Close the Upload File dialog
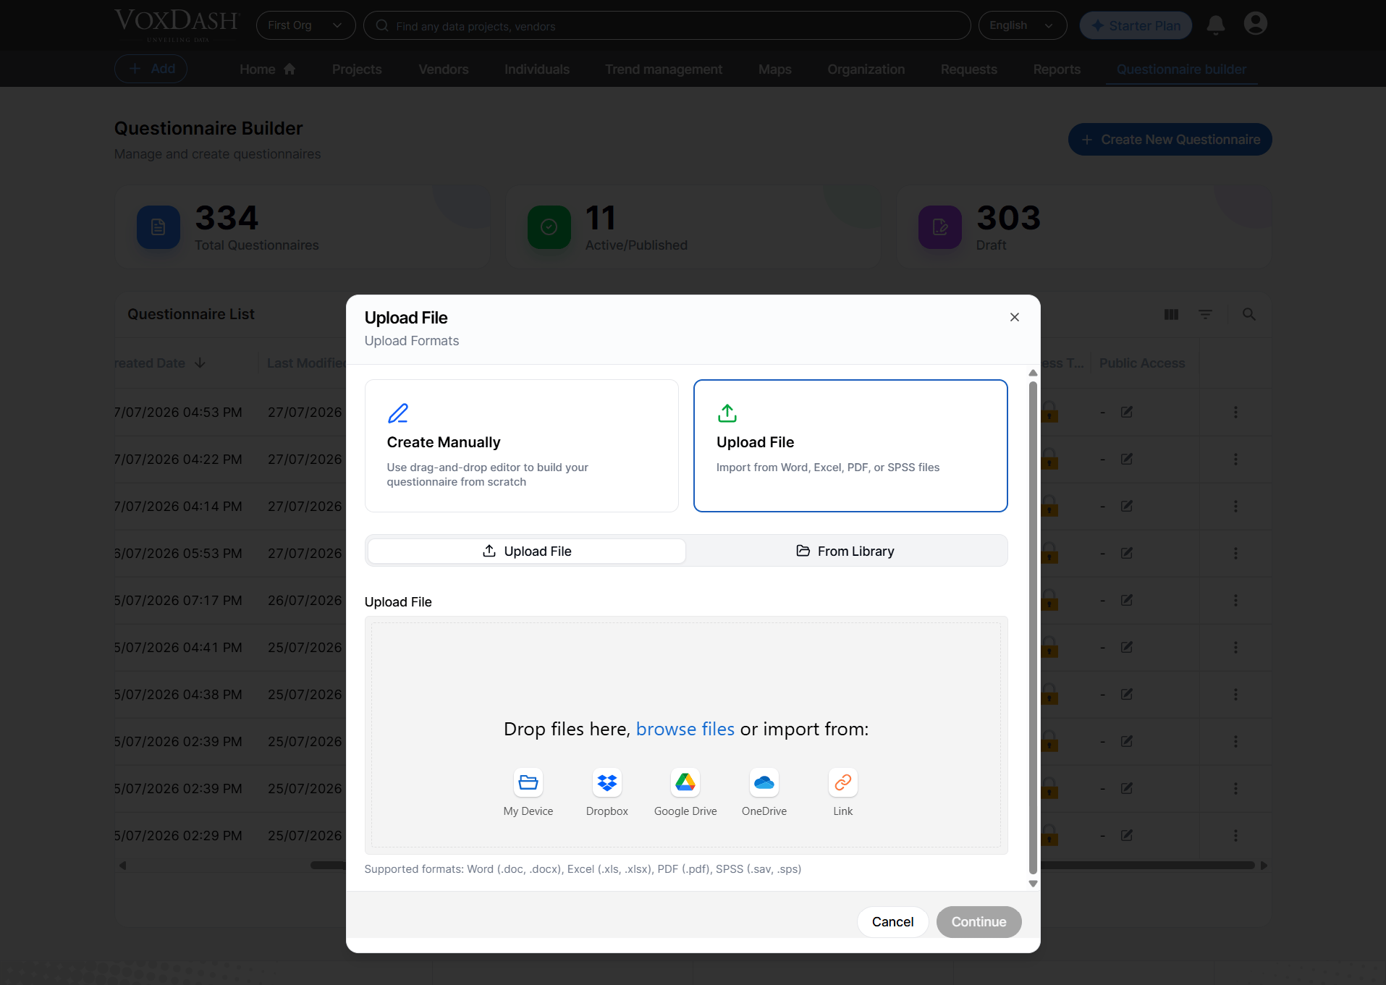The width and height of the screenshot is (1386, 985). tap(1014, 317)
